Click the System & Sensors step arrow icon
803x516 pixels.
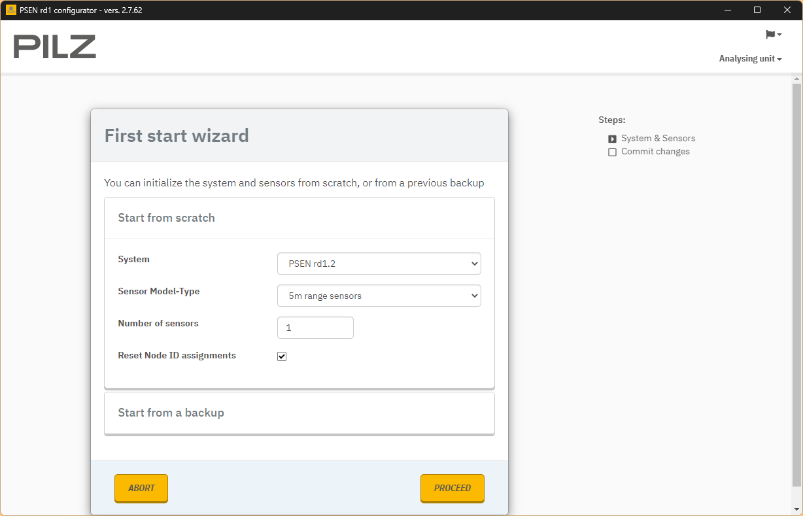612,139
